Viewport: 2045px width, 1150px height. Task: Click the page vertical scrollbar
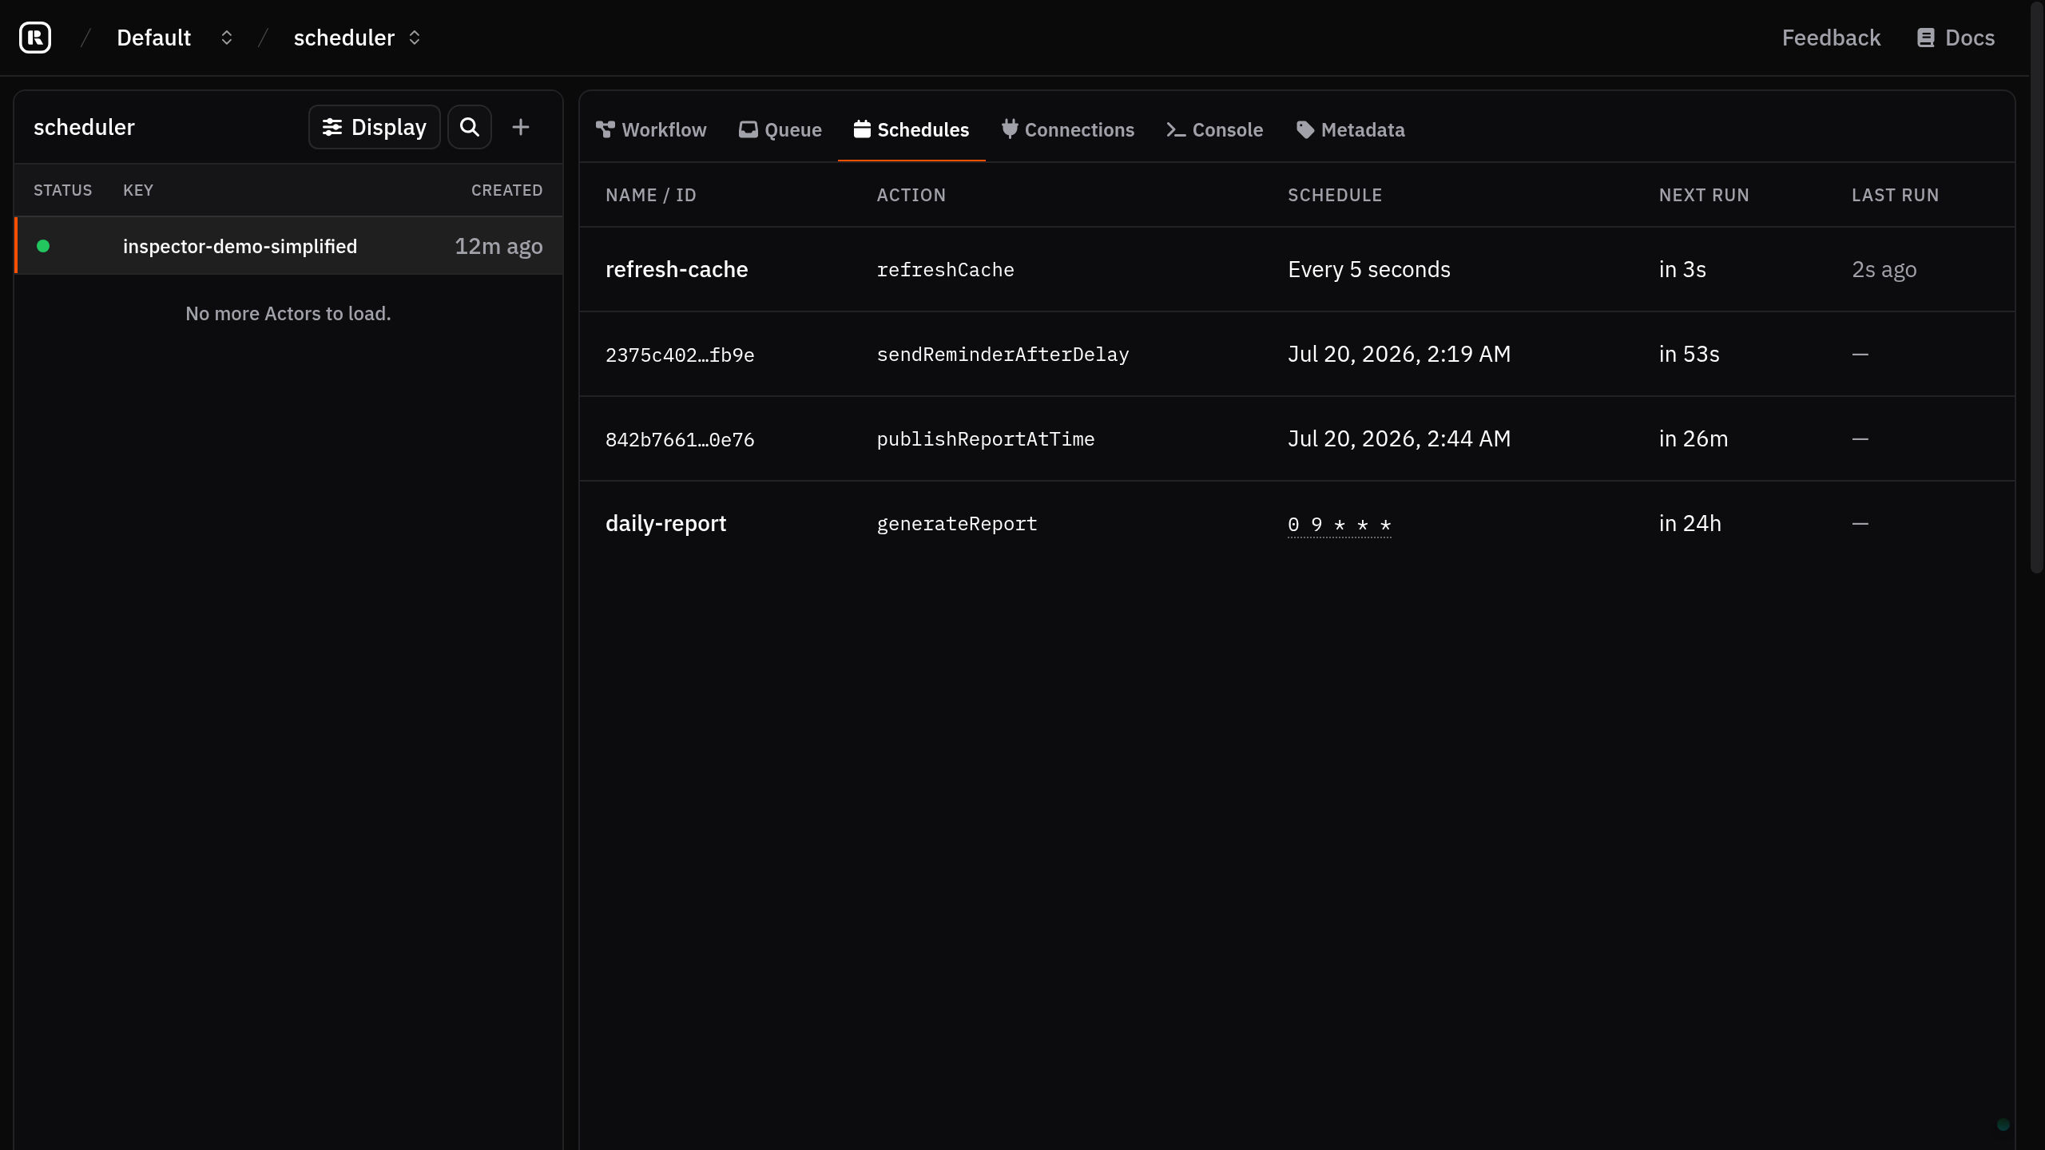[x=2037, y=287]
